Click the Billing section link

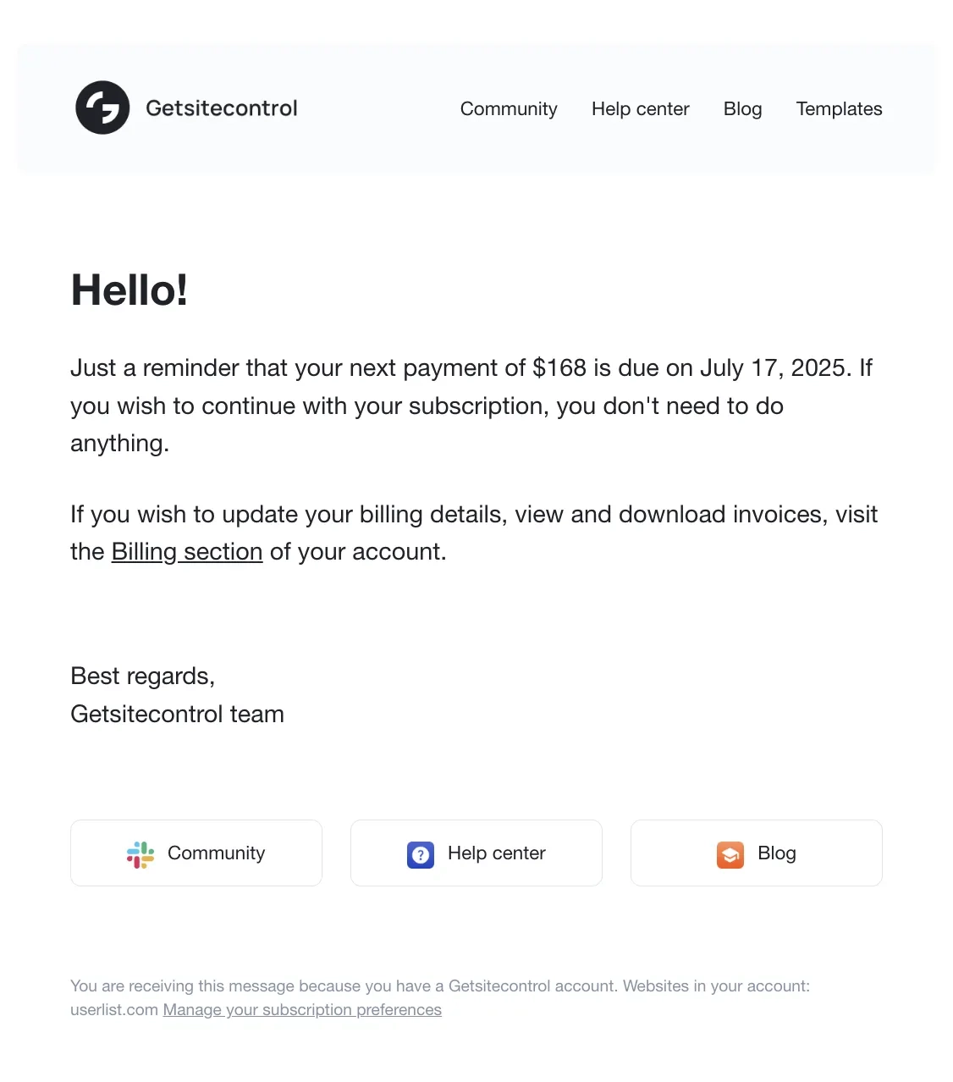[186, 551]
